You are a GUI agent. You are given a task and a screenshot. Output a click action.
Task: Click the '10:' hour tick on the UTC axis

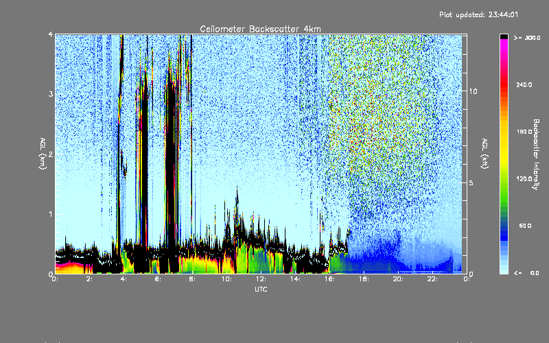pos(226,279)
